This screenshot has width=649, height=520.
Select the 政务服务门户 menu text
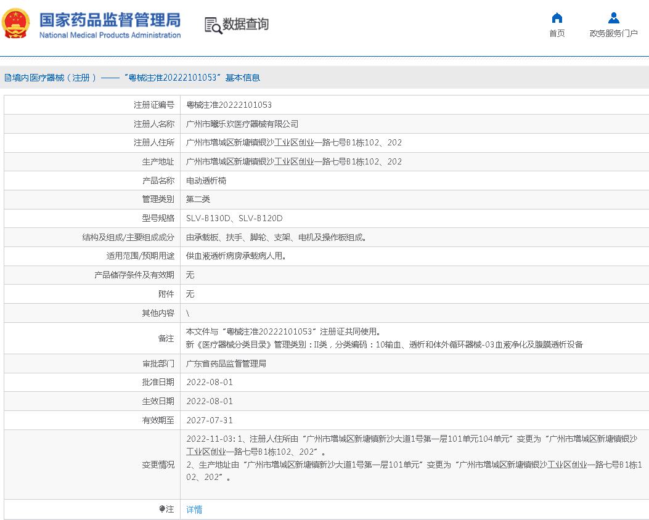click(x=613, y=32)
